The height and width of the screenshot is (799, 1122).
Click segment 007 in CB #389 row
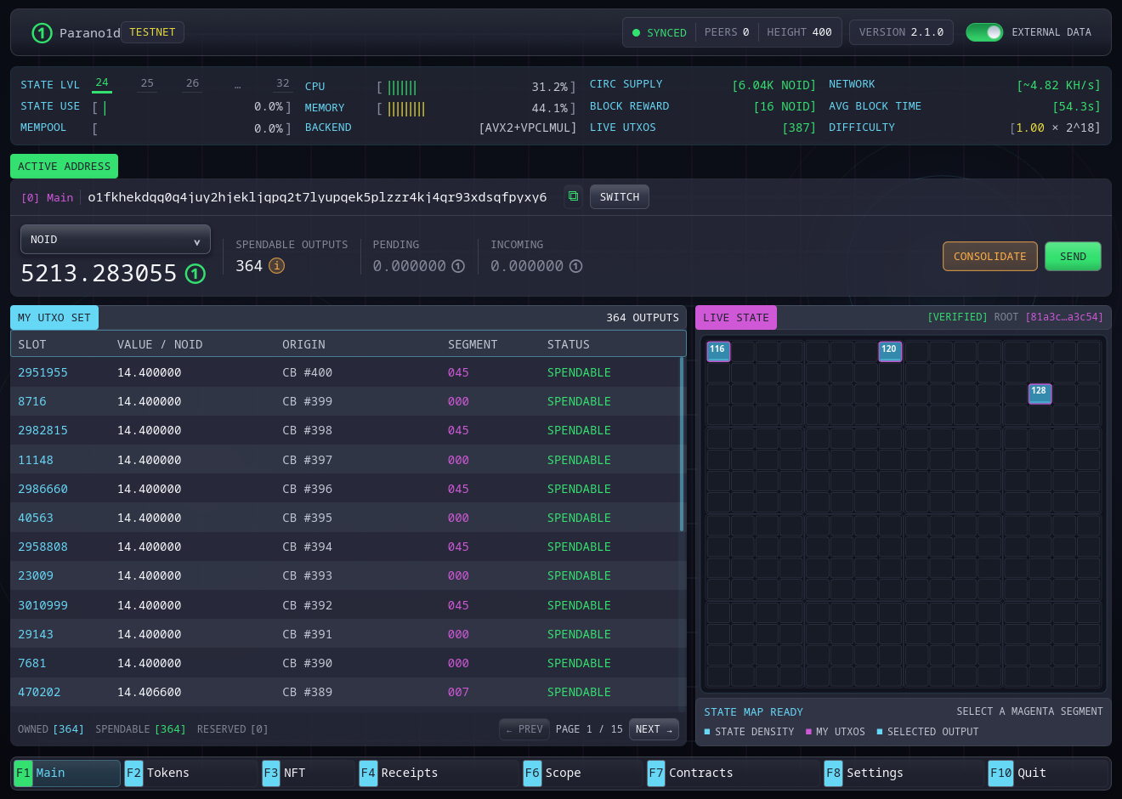[458, 692]
